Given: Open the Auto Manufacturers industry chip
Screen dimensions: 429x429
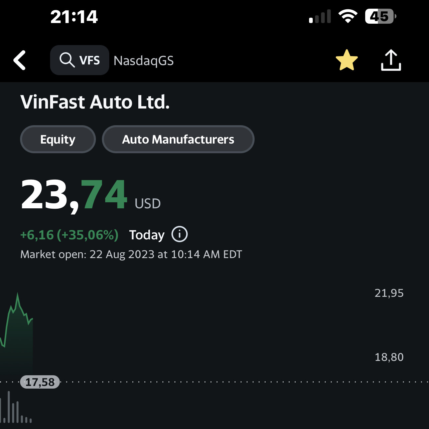Looking at the screenshot, I should 178,139.
